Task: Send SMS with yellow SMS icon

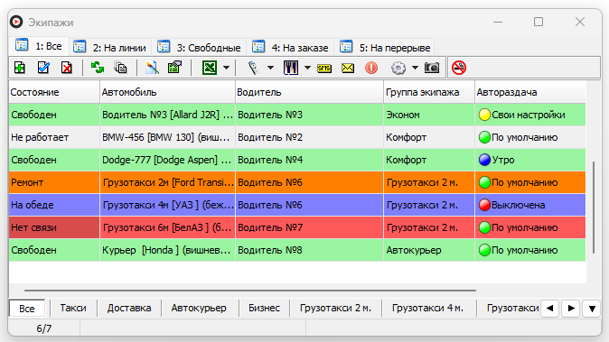Action: pyautogui.click(x=323, y=69)
